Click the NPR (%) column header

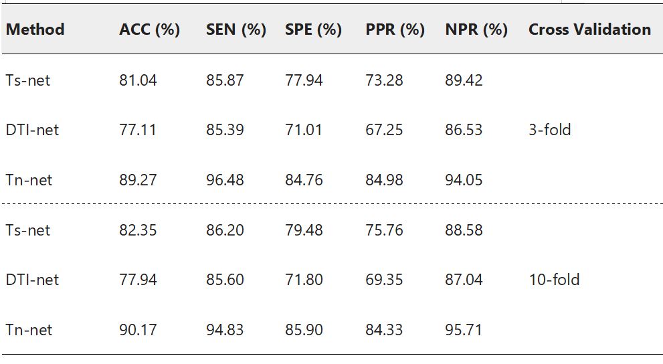(476, 29)
